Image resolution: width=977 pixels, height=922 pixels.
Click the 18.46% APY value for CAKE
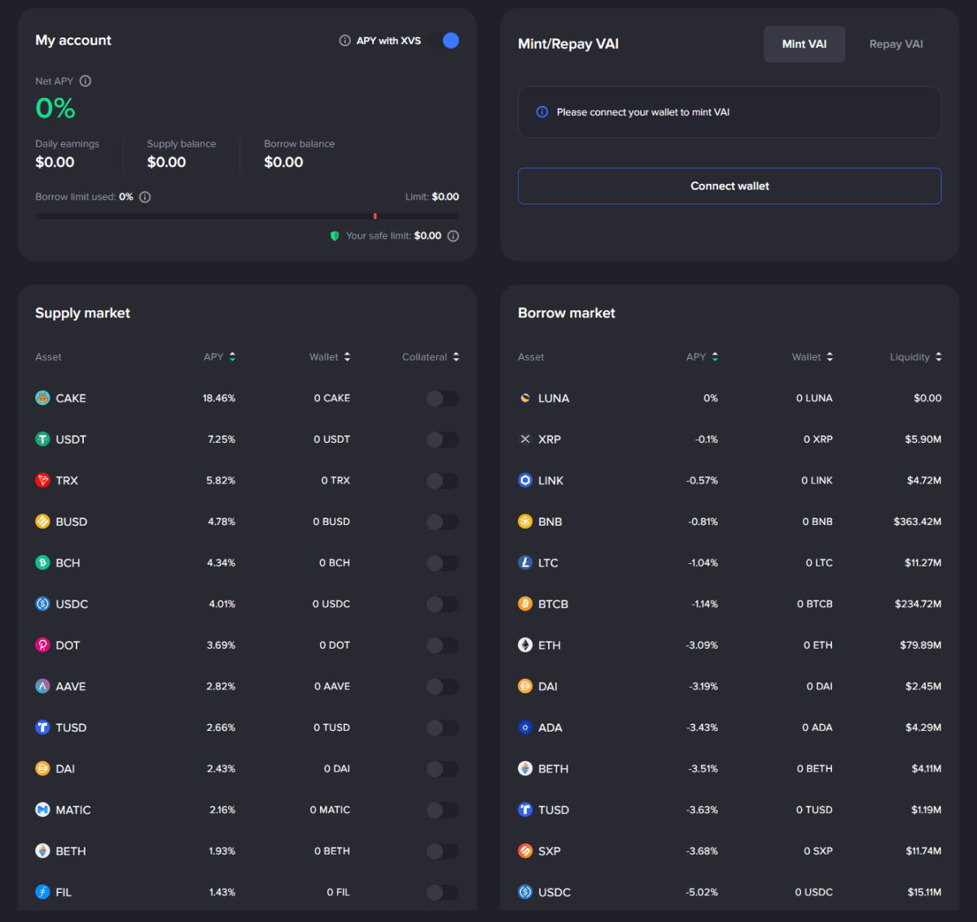[219, 398]
